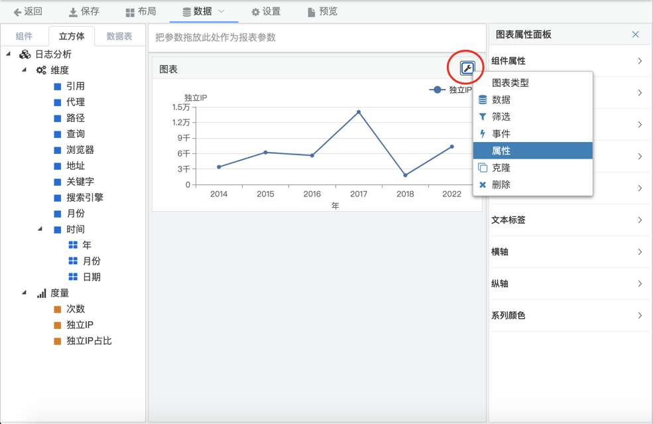653x424 pixels.
Task: Select 搜索引擎 dimension in tree
Action: click(x=85, y=198)
